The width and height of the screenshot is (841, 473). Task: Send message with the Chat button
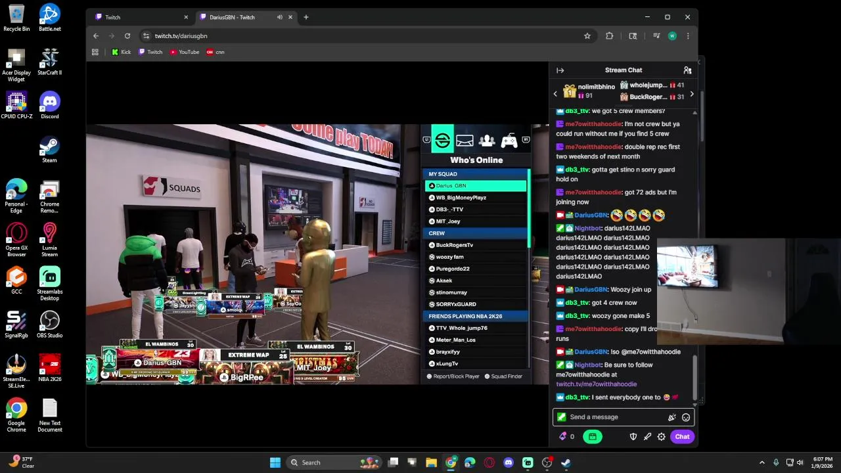[682, 436]
